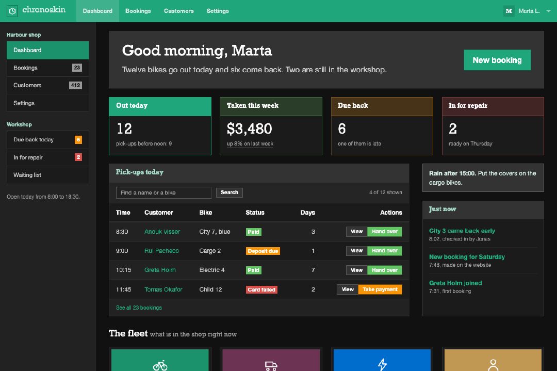Open the Marta L. account dropdown arrow
The width and height of the screenshot is (557, 371).
[x=548, y=11]
